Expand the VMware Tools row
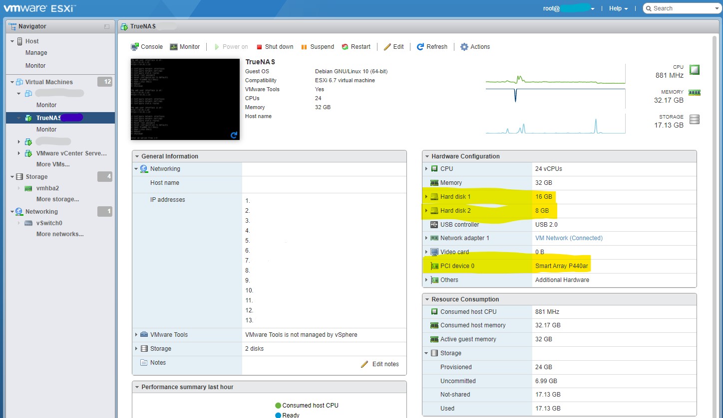Screen dimensions: 723x418 coord(136,335)
